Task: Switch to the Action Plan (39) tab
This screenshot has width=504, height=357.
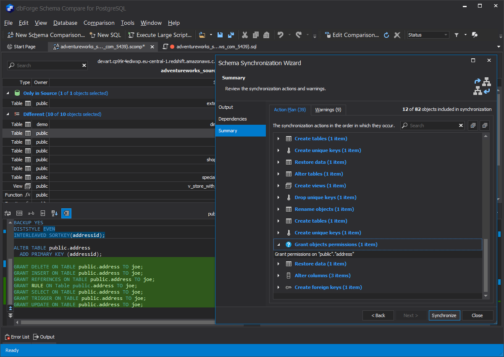Action: (290, 110)
